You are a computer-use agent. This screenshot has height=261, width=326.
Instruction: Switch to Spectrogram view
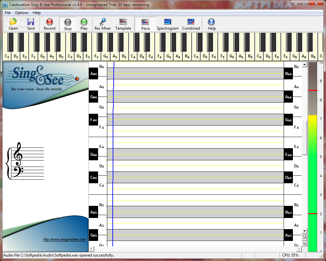(167, 24)
